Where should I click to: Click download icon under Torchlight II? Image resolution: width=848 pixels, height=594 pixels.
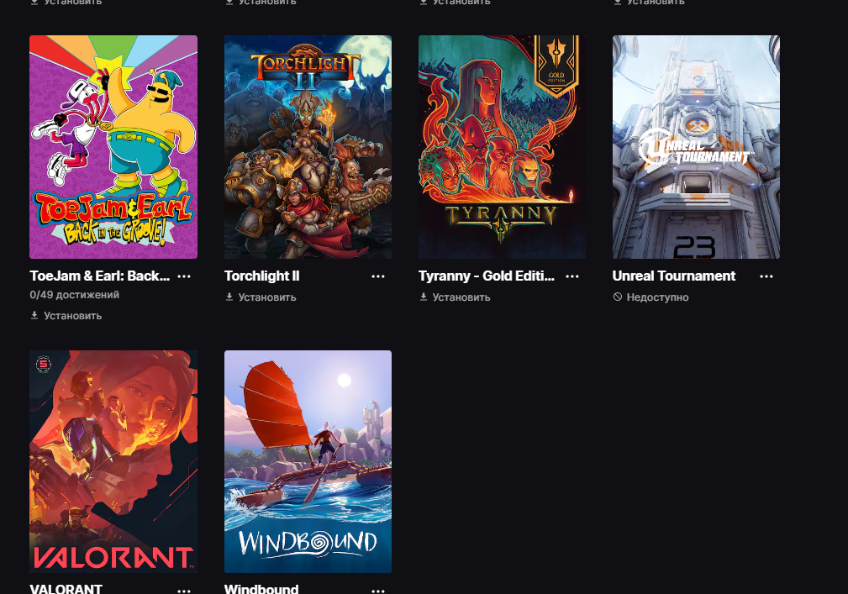pyautogui.click(x=229, y=297)
